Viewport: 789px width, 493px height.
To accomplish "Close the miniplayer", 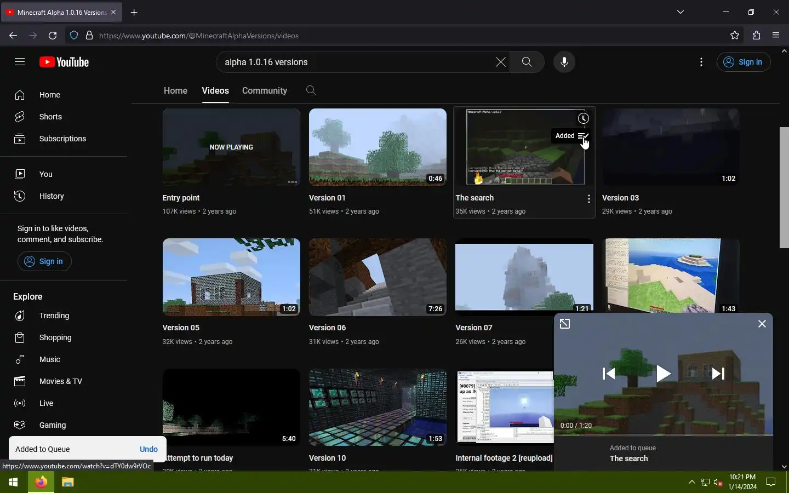I will coord(762,324).
